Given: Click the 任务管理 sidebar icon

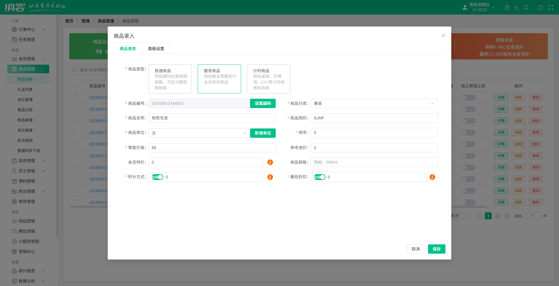Looking at the screenshot, I should pos(14,40).
